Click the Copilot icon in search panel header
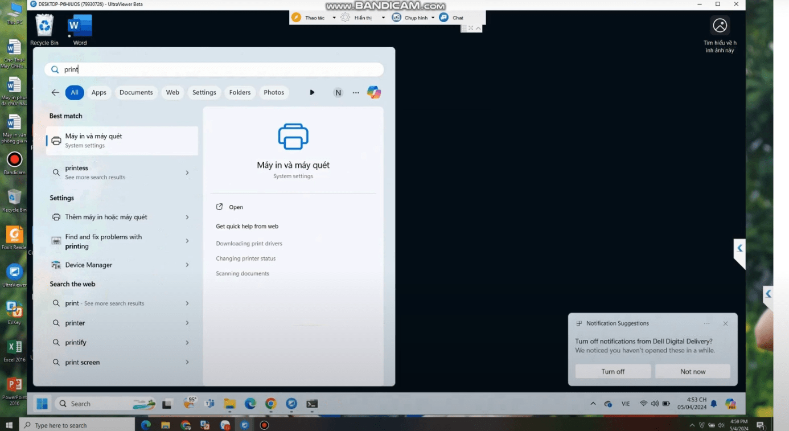 (x=373, y=92)
